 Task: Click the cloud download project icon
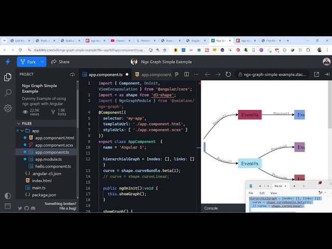tap(72, 74)
